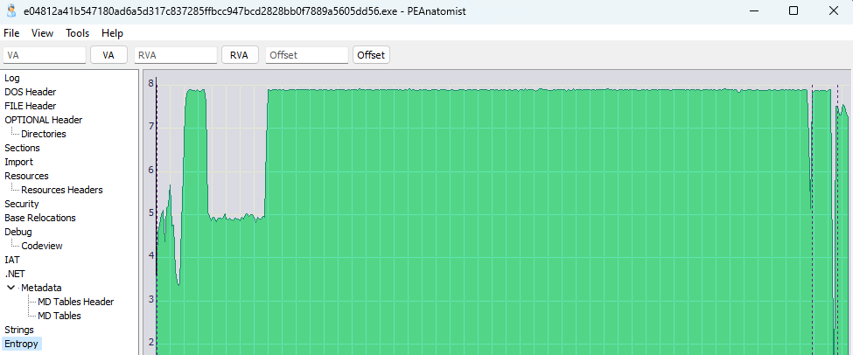Open the View menu
The image size is (853, 355).
42,33
